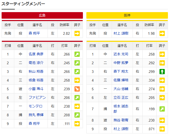
Task: Click 防御率 column header in Hiroshima table
Action: pyautogui.click(x=64, y=25)
